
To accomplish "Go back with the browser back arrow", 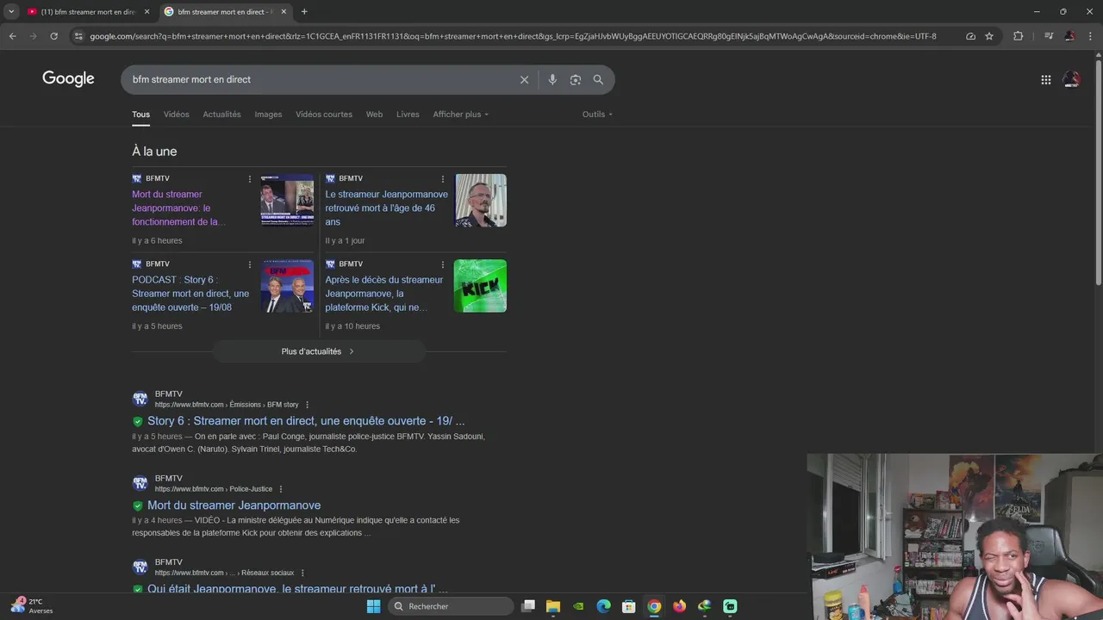I will 12,36.
